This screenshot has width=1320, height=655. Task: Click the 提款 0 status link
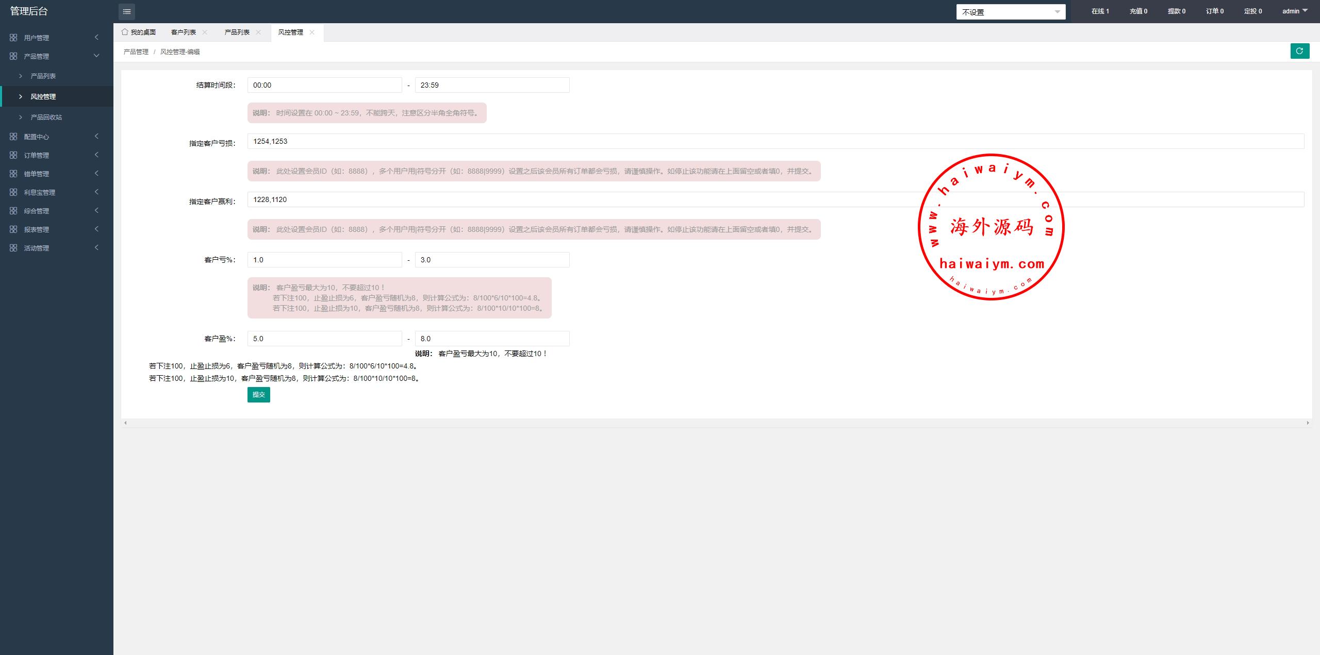pos(1176,11)
